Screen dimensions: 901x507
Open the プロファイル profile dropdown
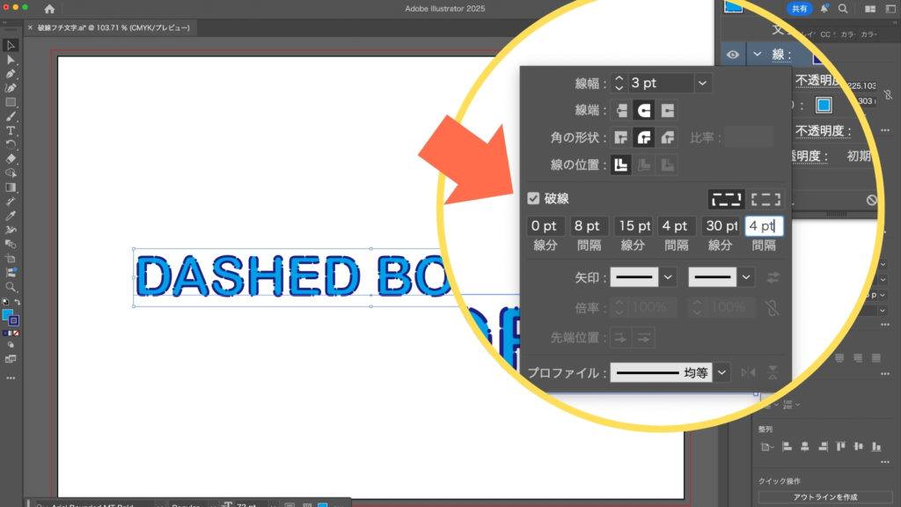click(722, 372)
